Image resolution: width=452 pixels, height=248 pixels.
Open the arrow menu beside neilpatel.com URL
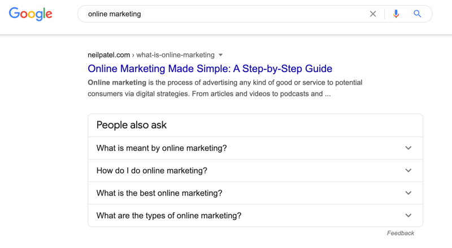coord(220,55)
